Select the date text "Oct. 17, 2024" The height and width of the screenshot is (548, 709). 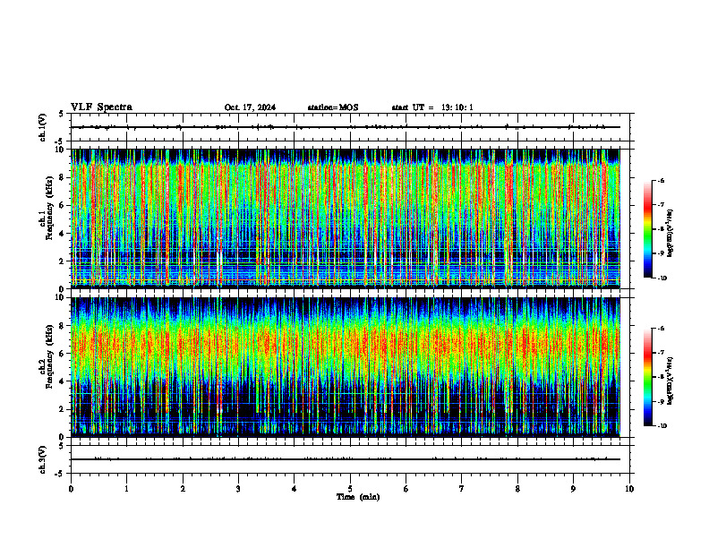coord(250,107)
